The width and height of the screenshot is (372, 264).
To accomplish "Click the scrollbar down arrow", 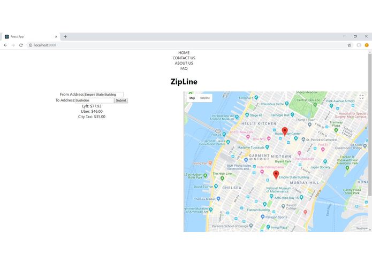I will coord(370,230).
